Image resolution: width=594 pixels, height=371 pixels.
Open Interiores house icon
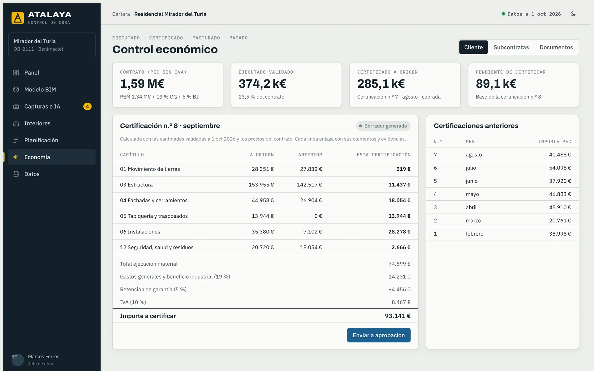click(x=16, y=123)
